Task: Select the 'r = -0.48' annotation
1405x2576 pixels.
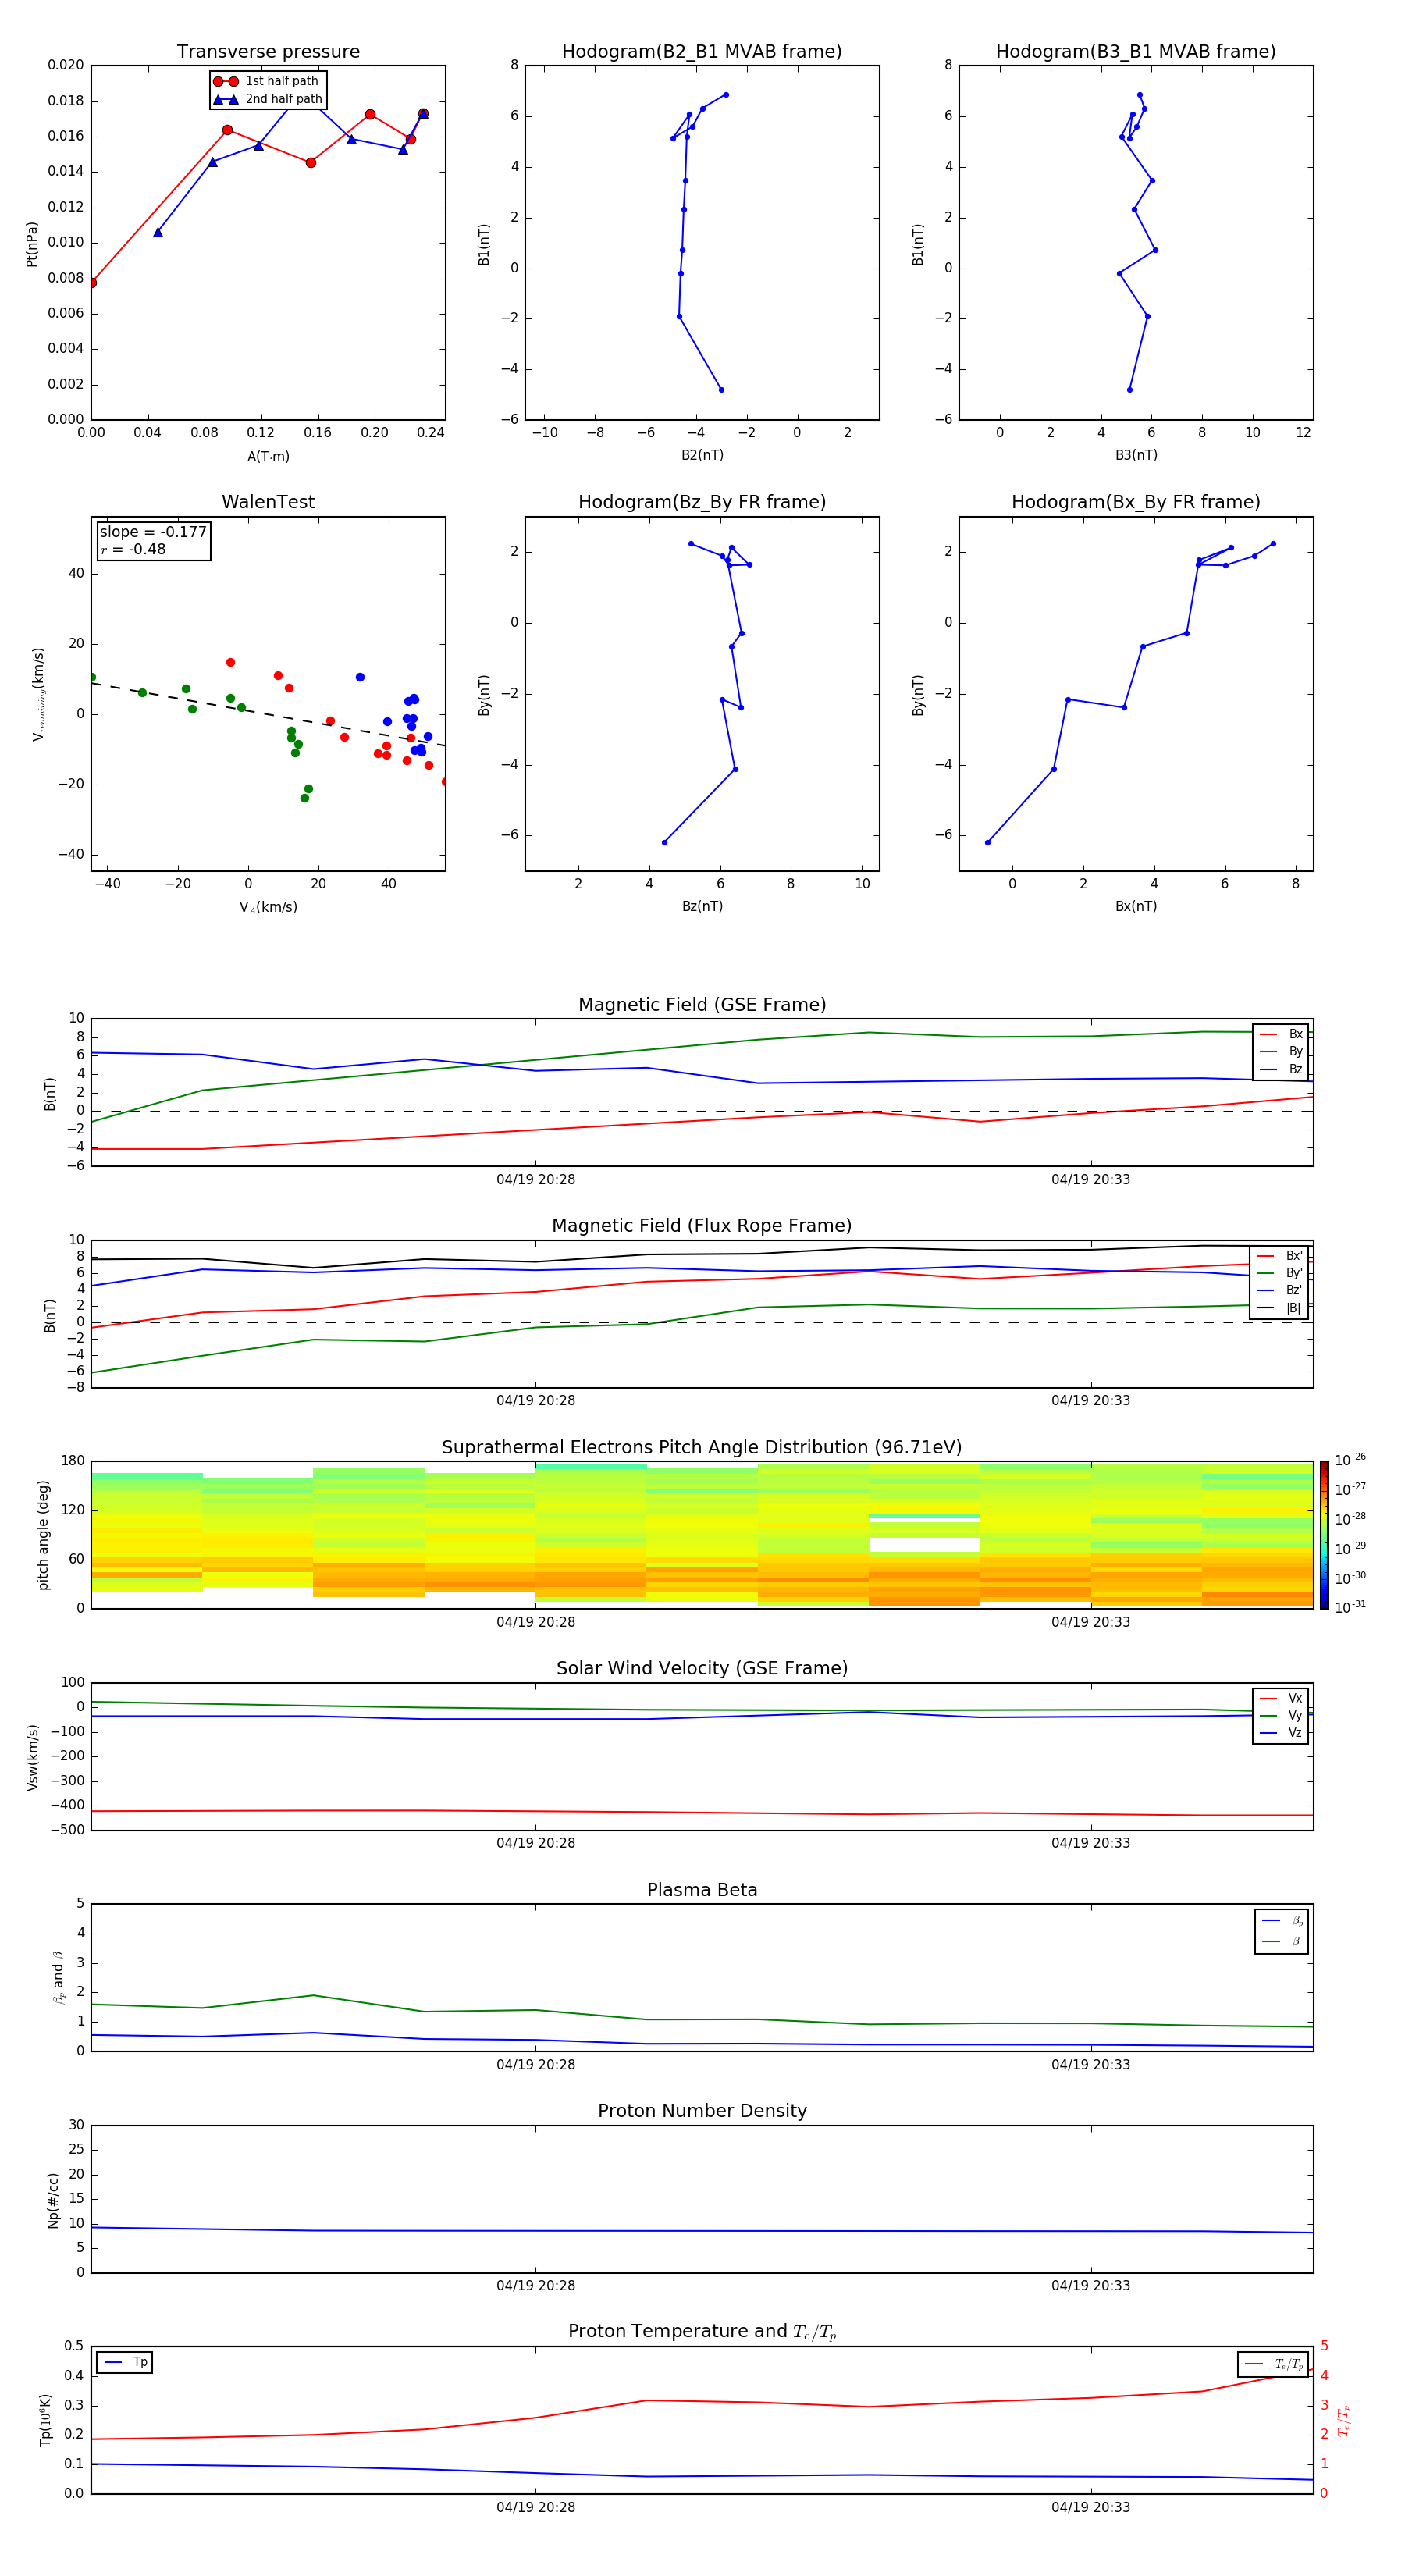Action: pyautogui.click(x=133, y=549)
